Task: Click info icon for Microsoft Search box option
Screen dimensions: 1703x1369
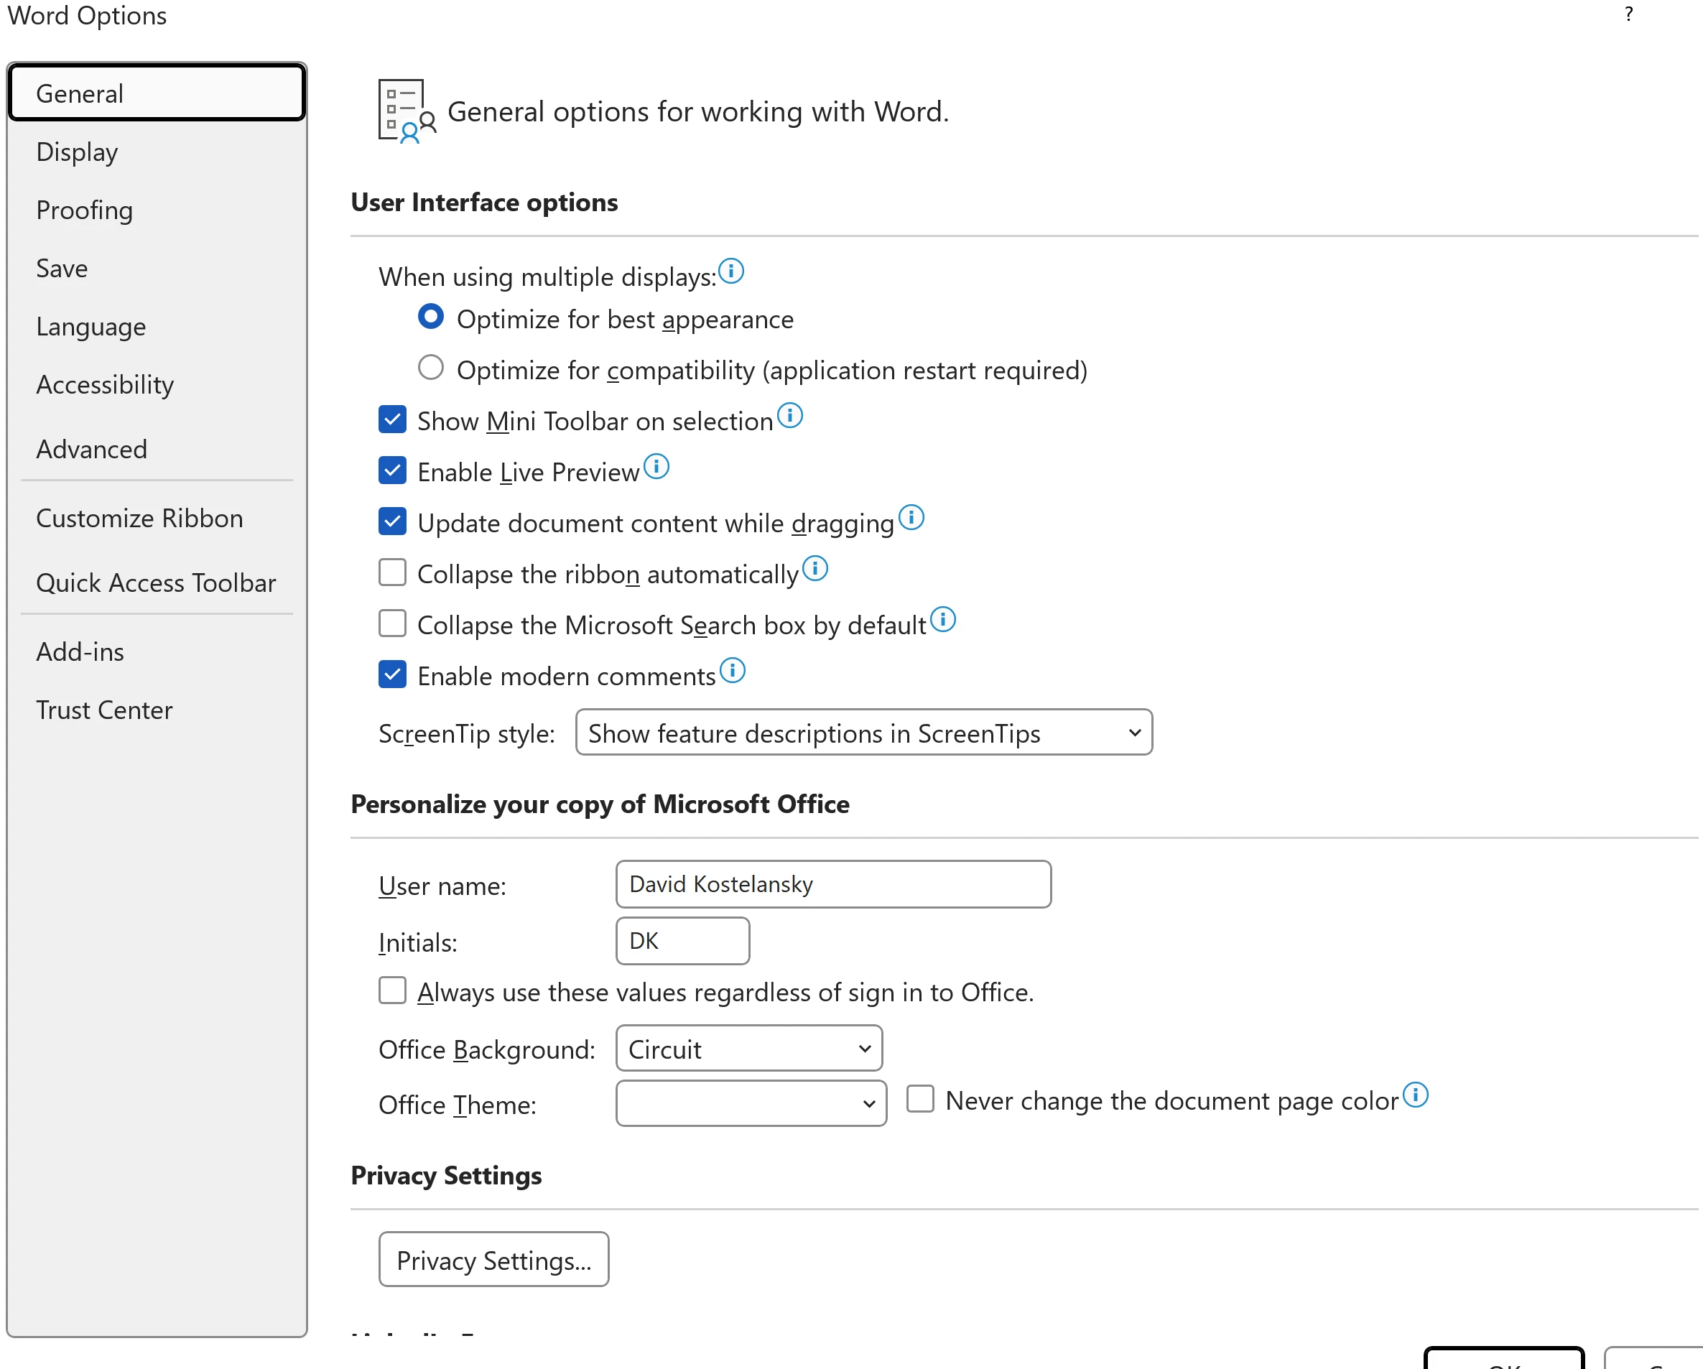Action: pyautogui.click(x=942, y=619)
